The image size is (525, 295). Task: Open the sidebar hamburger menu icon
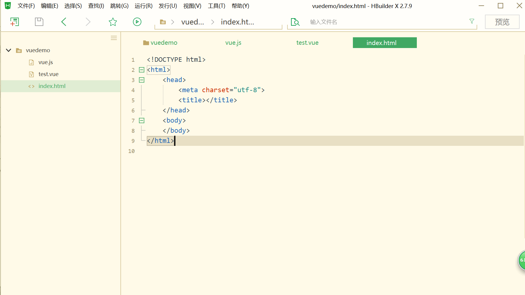(x=114, y=38)
